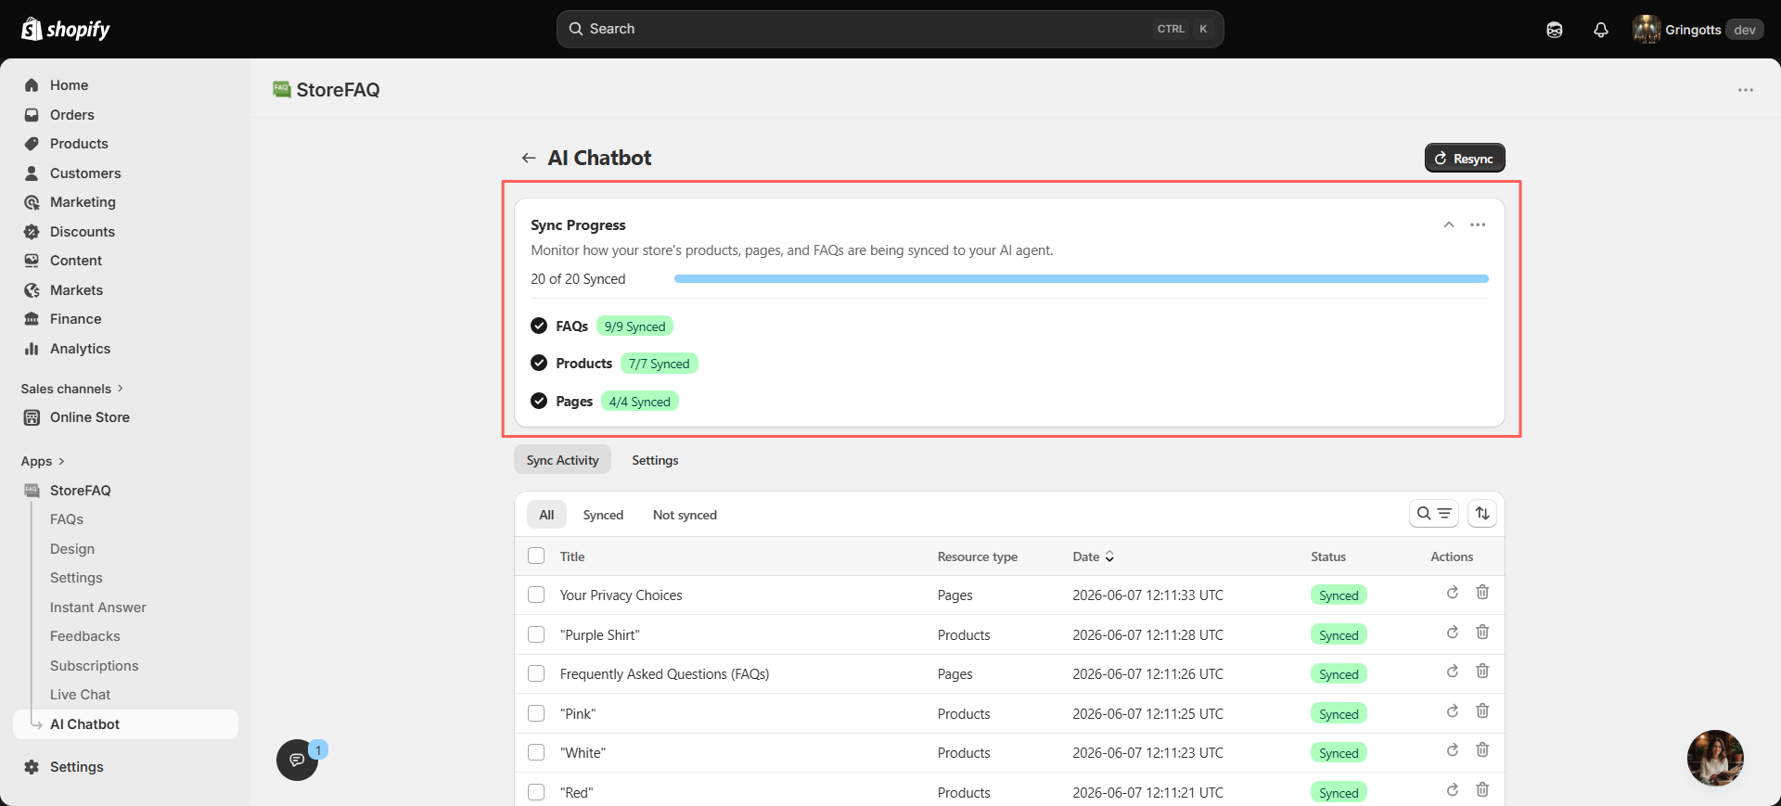
Task: Resync the "Pink" product row
Action: click(1453, 710)
